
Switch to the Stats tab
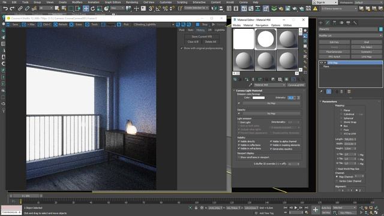pos(190,30)
